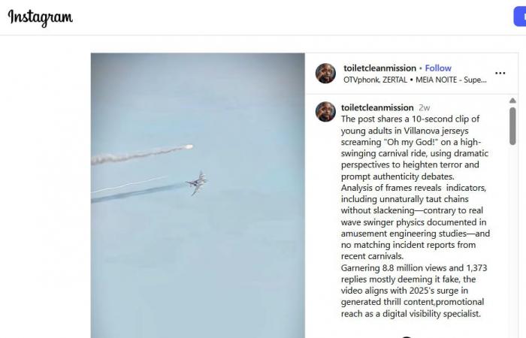Click the glowing missile flare in video
526x338 pixels.
click(189, 147)
